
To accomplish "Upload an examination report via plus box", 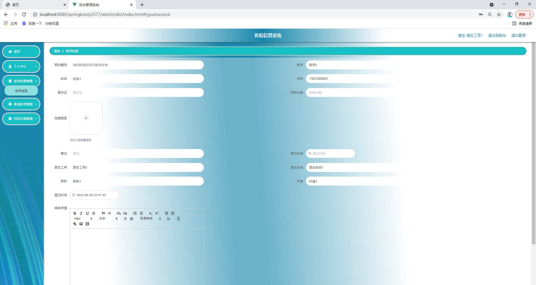I will pyautogui.click(x=86, y=118).
